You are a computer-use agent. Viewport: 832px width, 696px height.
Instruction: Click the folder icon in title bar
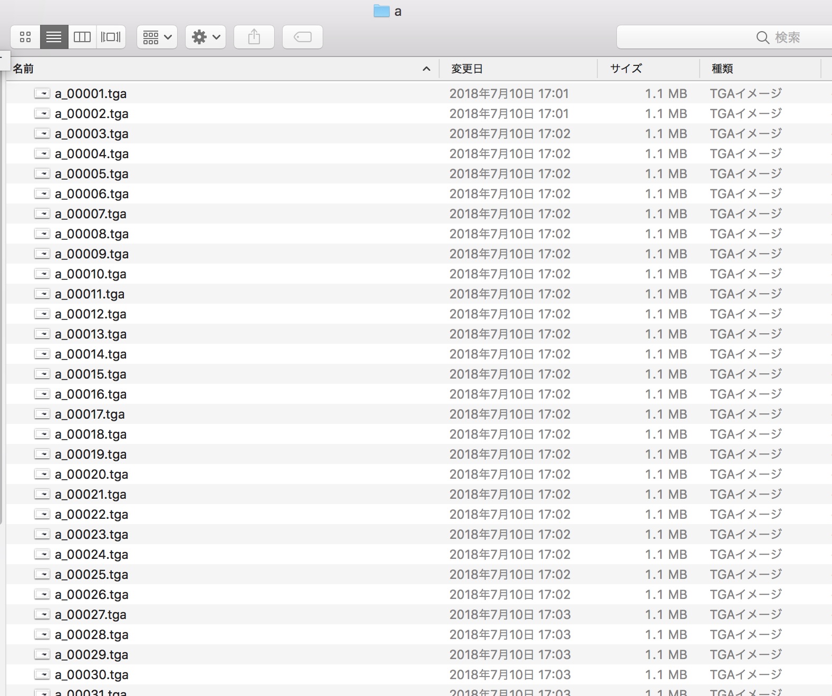(x=381, y=11)
